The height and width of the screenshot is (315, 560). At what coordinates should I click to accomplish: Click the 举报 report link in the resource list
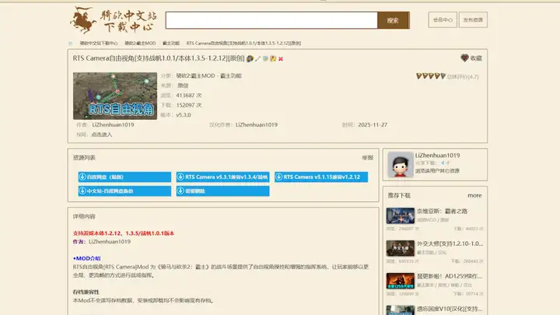click(x=367, y=157)
